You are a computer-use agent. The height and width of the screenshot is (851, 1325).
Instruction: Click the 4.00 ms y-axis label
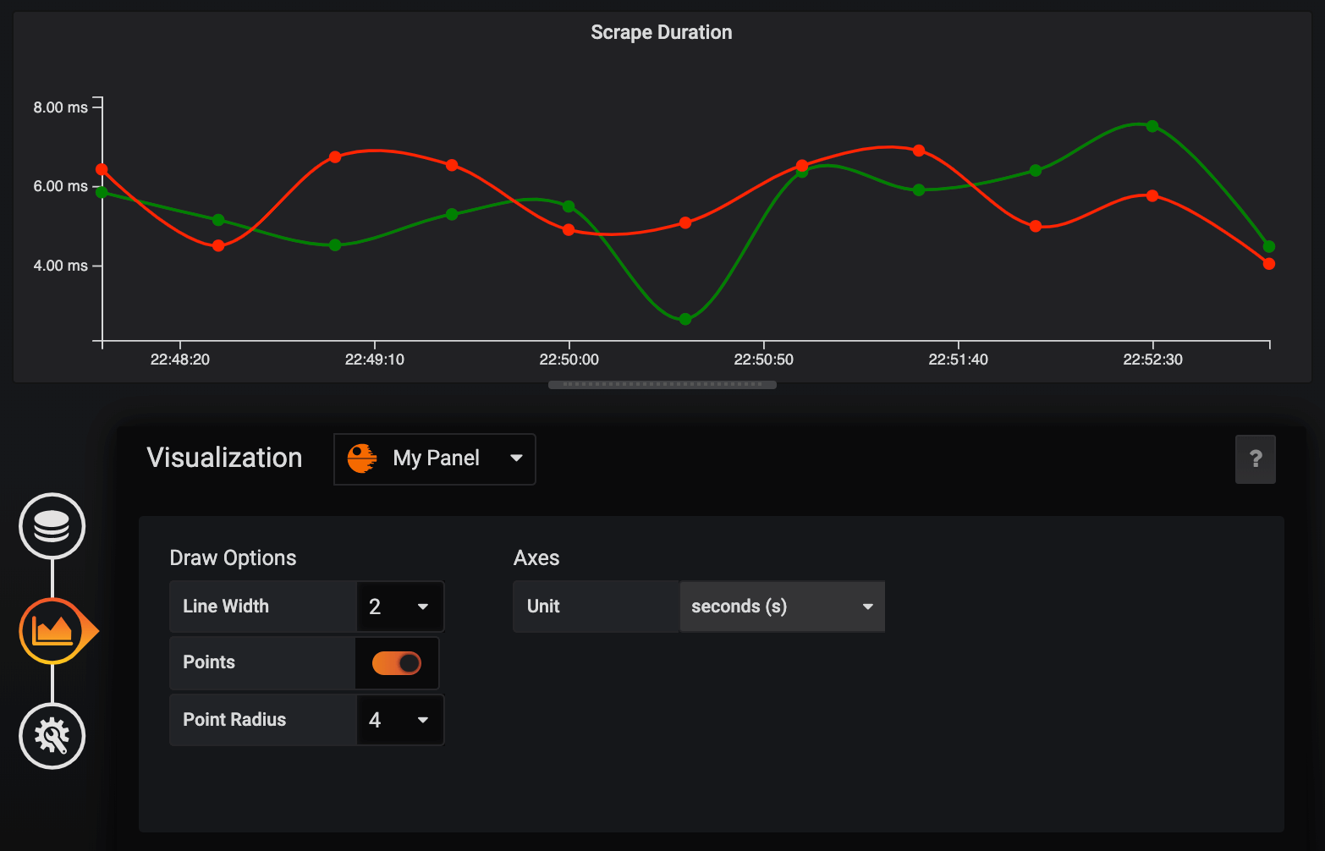coord(60,266)
